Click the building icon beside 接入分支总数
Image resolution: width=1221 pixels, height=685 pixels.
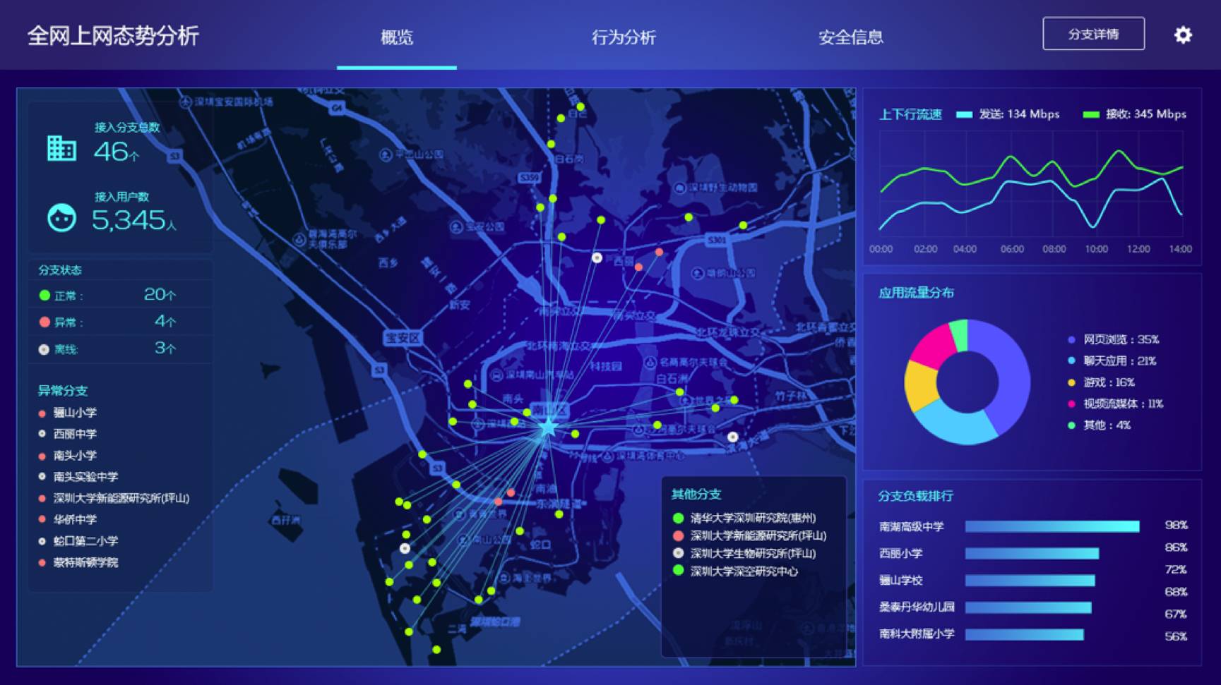pos(61,148)
